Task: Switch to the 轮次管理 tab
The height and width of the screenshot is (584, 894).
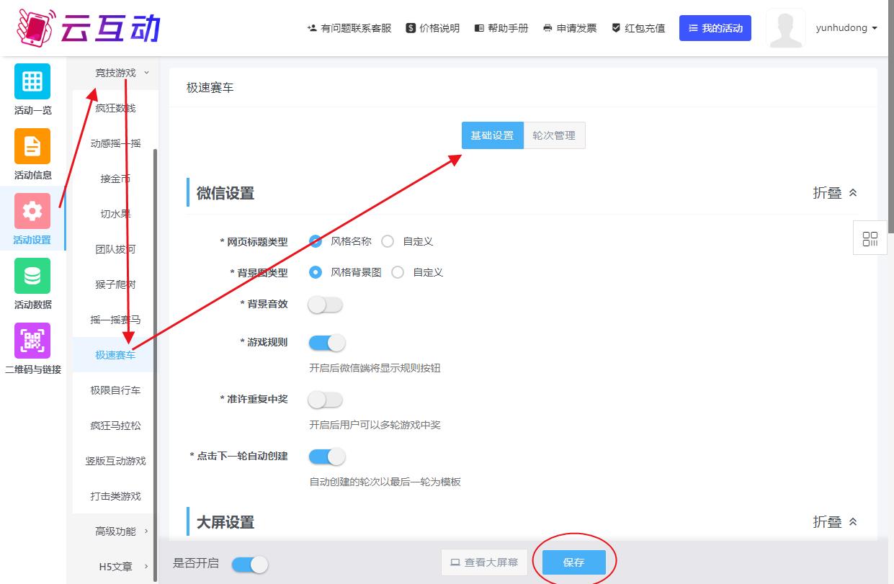Action: click(554, 135)
